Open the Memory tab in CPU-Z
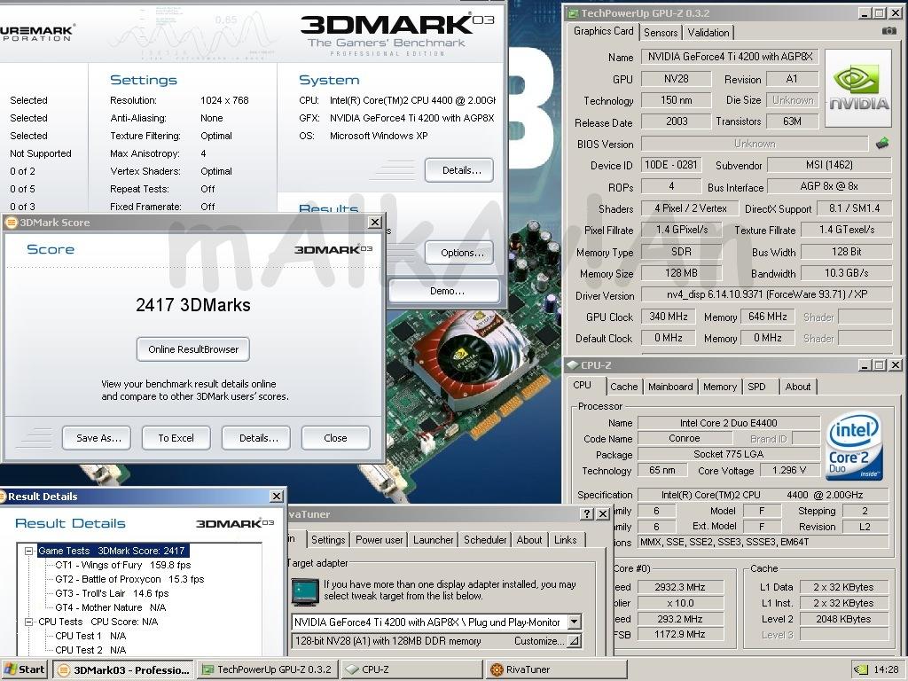 720,387
